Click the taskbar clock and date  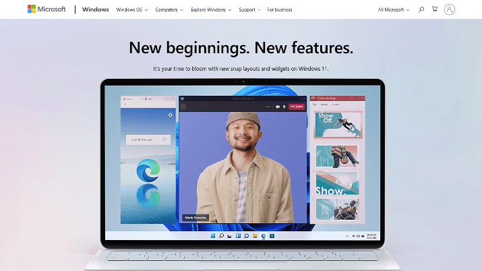click(x=371, y=236)
